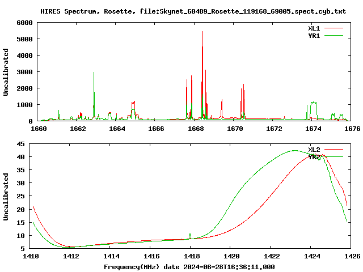Click the YR1 legend label
Screen dimensions: 363x272
314,36
